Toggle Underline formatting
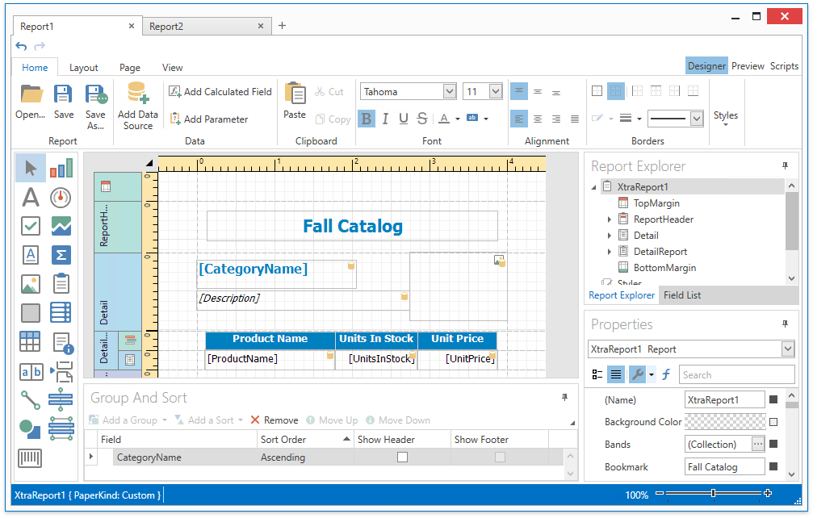This screenshot has width=813, height=518. point(404,119)
